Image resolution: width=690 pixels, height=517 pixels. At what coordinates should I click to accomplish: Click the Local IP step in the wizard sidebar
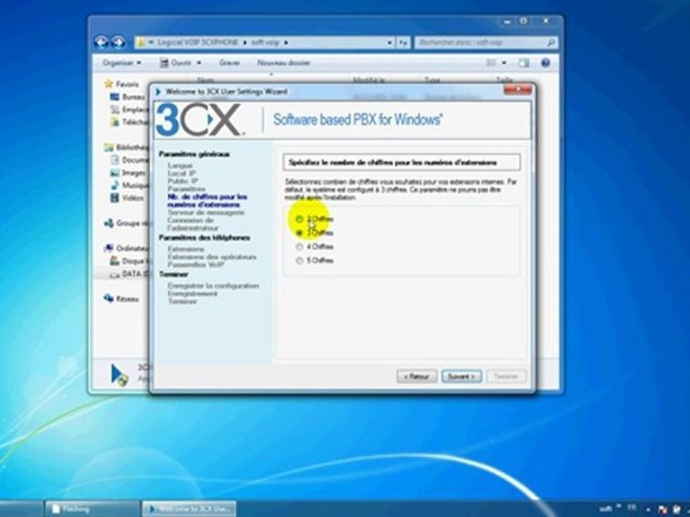(182, 173)
